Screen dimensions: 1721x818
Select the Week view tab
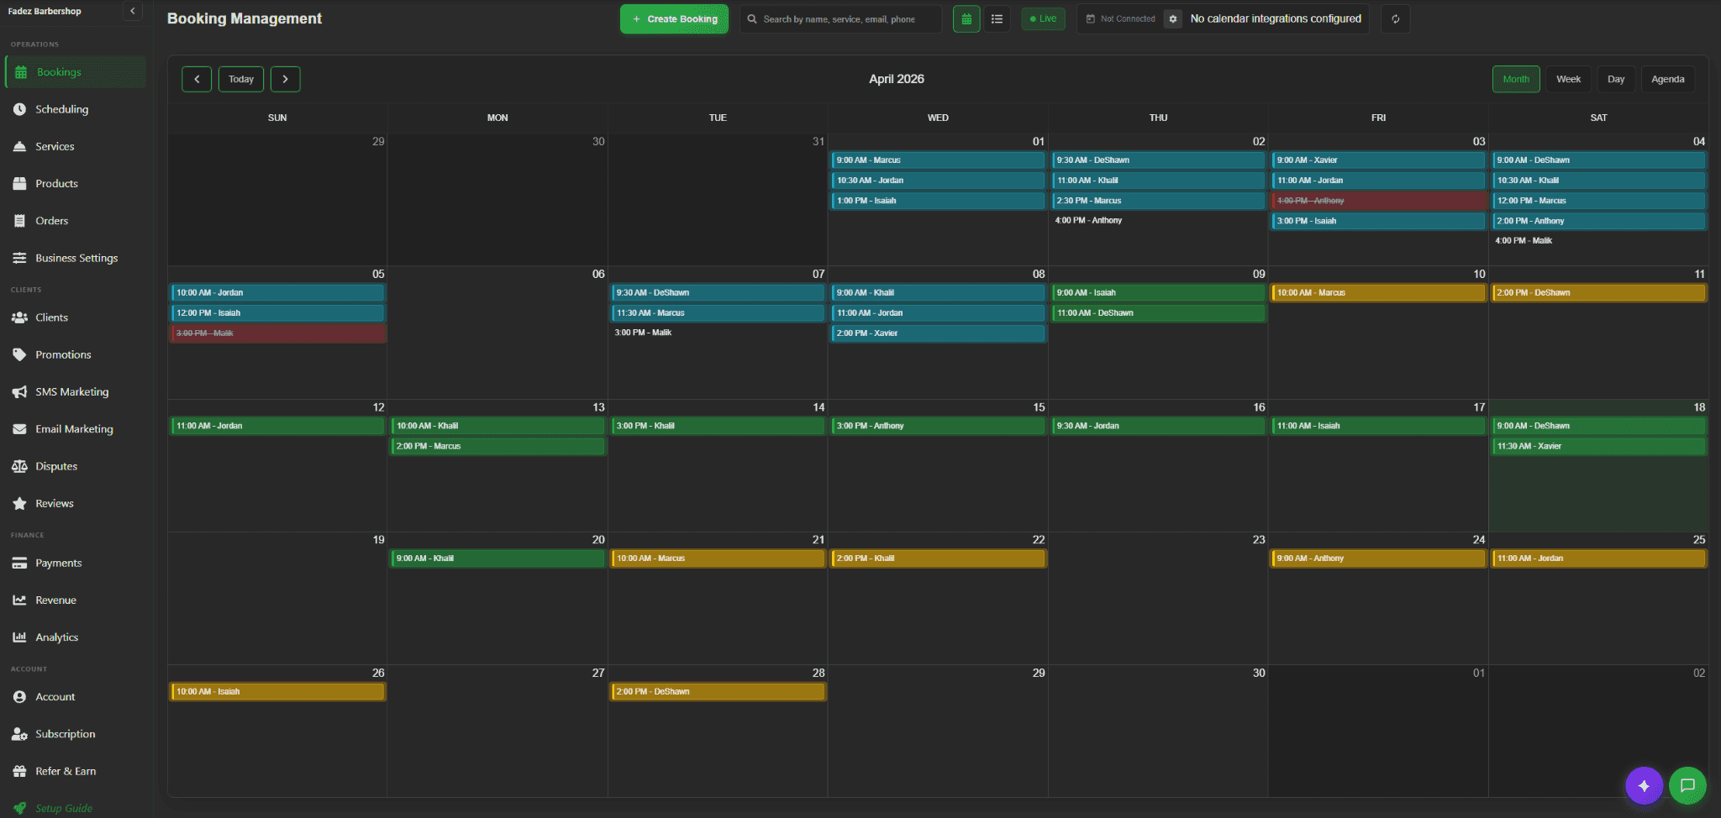pos(1568,79)
